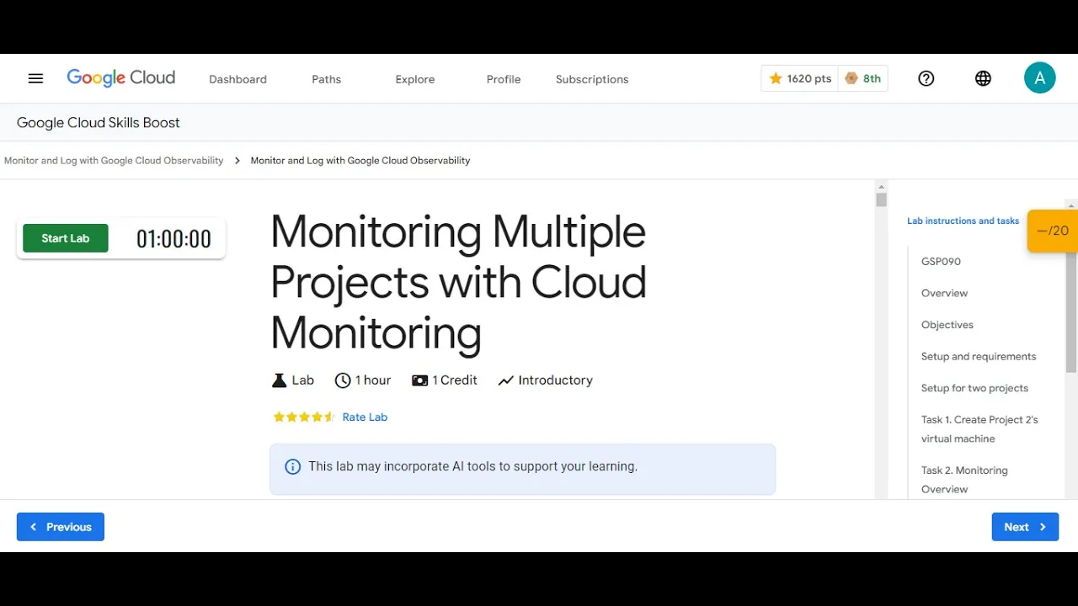The height and width of the screenshot is (606, 1078).
Task: Click the Introductory level trend icon
Action: [505, 380]
